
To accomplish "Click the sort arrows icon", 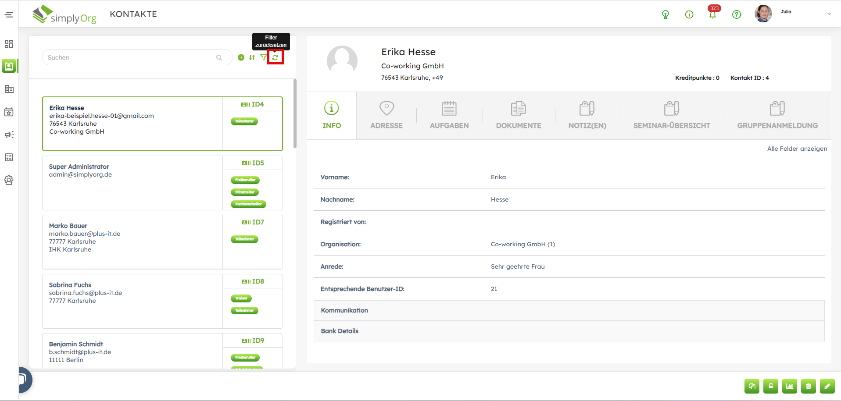I will coord(252,57).
